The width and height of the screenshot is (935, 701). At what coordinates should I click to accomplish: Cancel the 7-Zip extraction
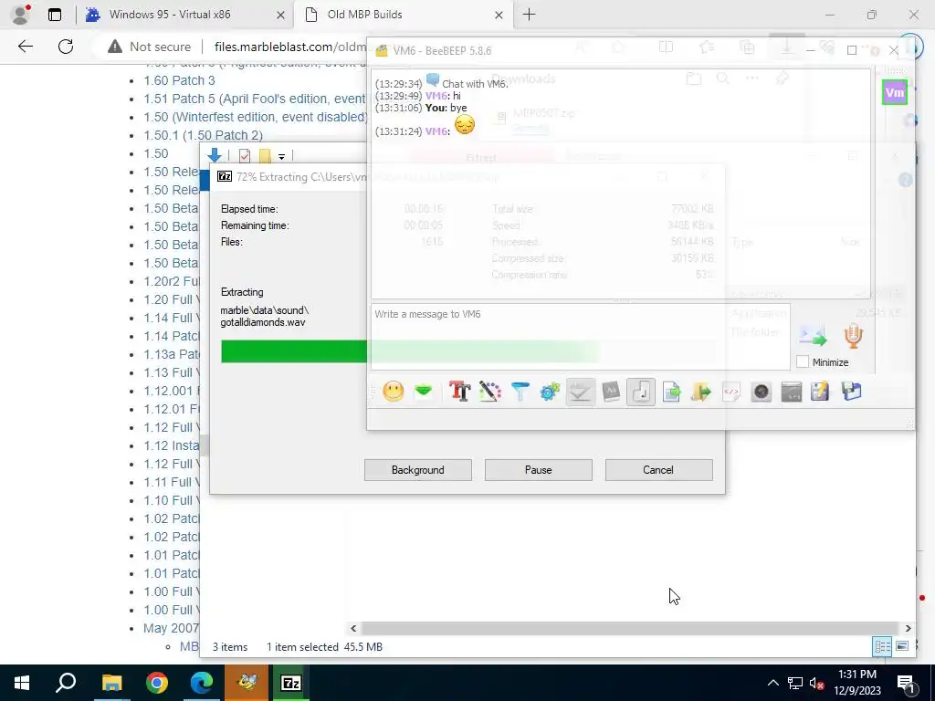coord(658,470)
